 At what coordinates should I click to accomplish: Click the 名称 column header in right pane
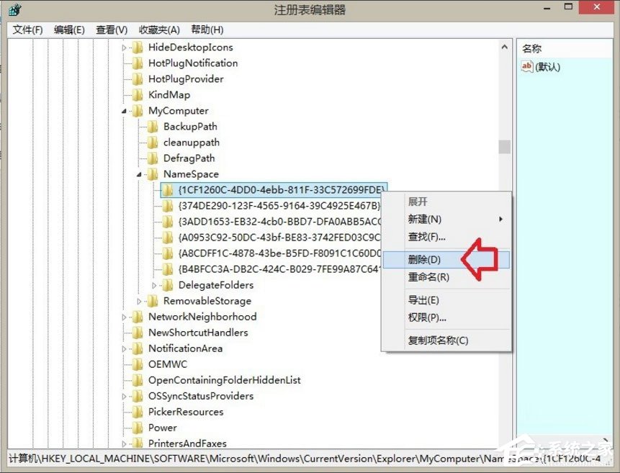click(531, 48)
